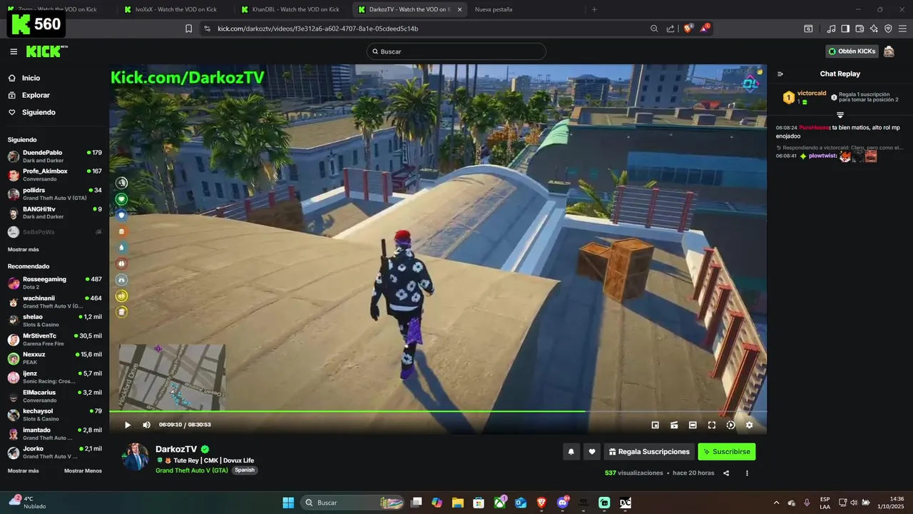Open playback speed icon
This screenshot has height=514, width=913.
click(730, 425)
